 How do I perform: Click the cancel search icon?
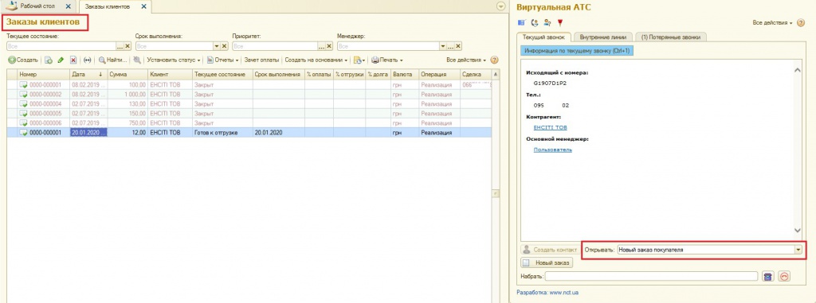tap(137, 60)
